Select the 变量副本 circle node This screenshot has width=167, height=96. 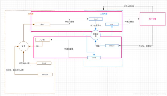pos(96,35)
